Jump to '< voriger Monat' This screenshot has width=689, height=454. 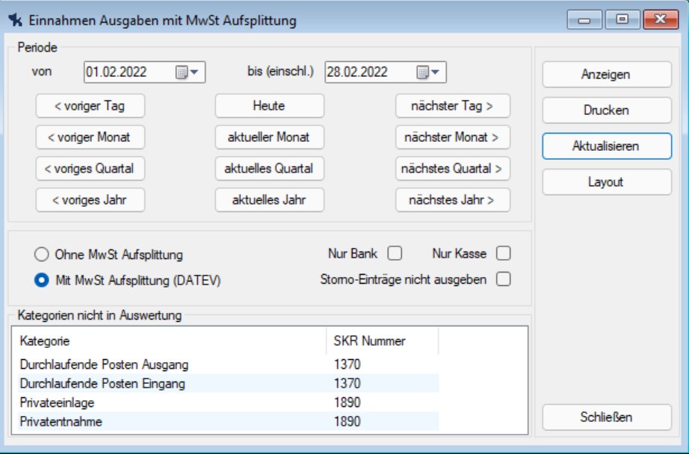tap(90, 137)
